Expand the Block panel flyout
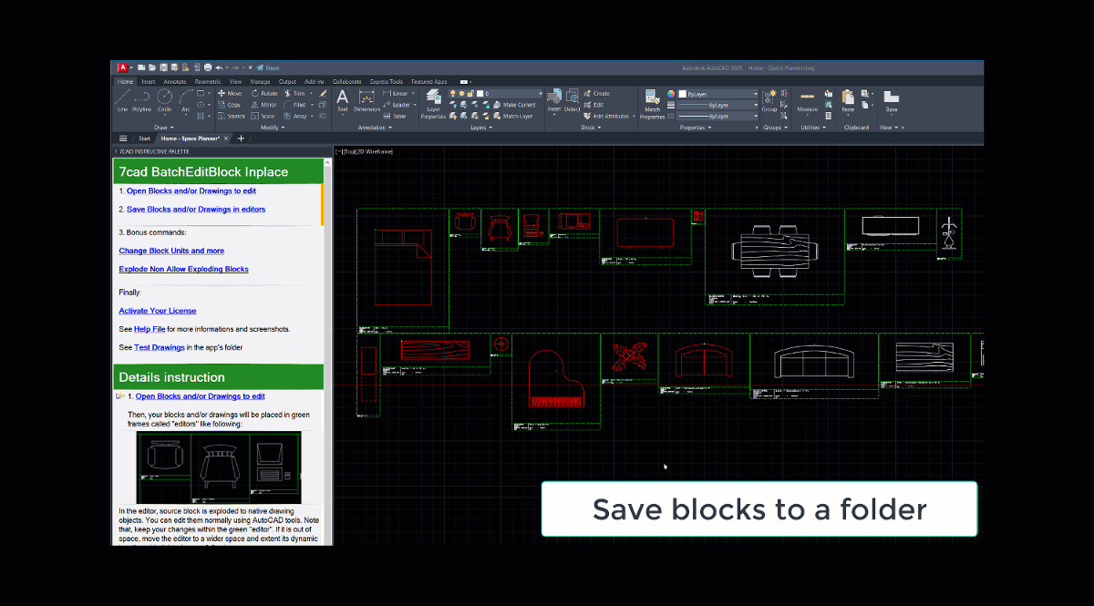The image size is (1094, 606). click(590, 128)
